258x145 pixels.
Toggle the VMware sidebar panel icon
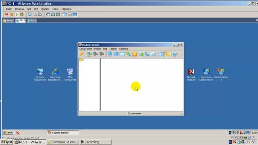[48, 14]
